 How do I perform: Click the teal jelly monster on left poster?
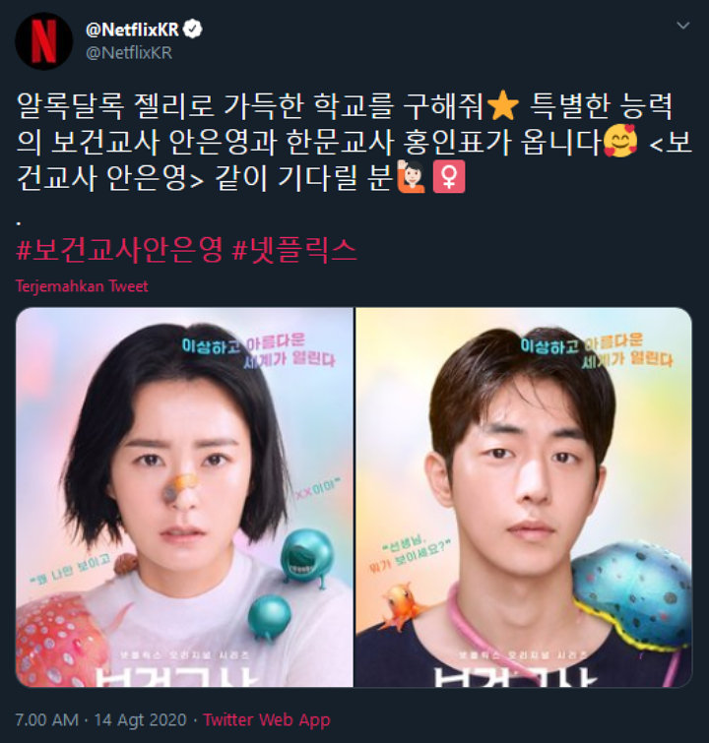[306, 558]
